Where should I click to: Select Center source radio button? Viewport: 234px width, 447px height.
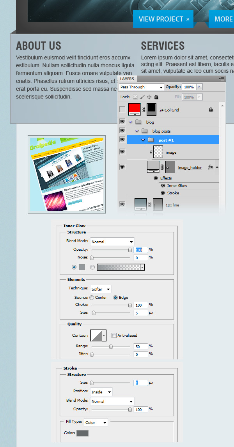tap(92, 298)
